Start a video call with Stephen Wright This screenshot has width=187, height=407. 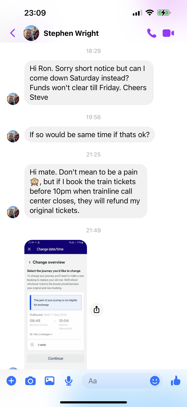[168, 33]
